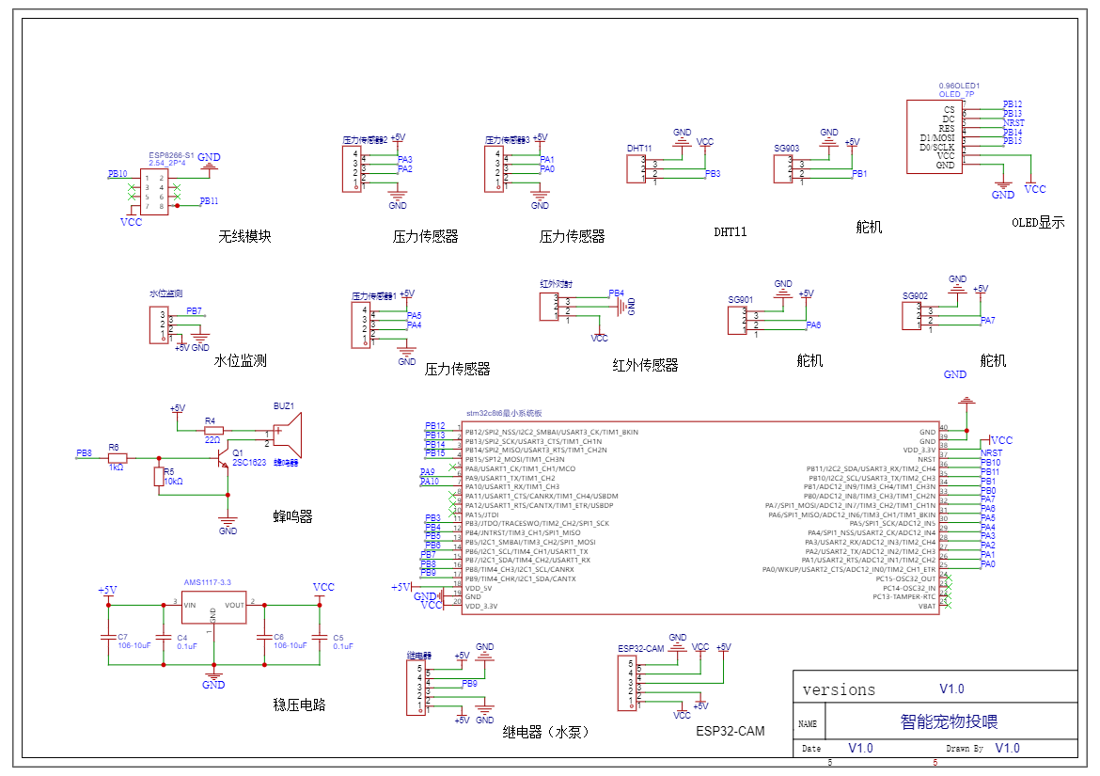1100x776 pixels.
Task: Click the 0.96OLED1 display component box
Action: click(935, 136)
